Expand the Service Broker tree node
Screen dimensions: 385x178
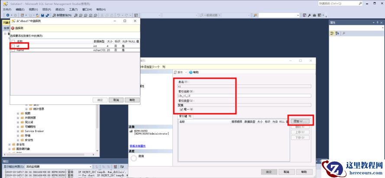pos(18,131)
